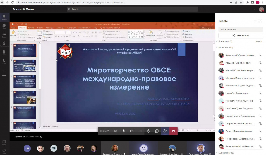Click Переходы tab in shared PowerPoint
The width and height of the screenshot is (266, 155).
pyautogui.click(x=49, y=28)
